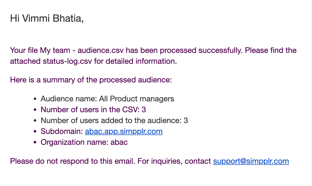Click the bullet beside Subdomain
312x186 pixels.
pos(35,132)
